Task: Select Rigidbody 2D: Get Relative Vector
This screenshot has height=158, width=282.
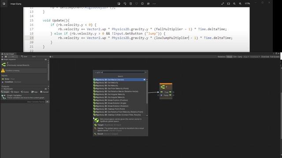Action: [119, 91]
